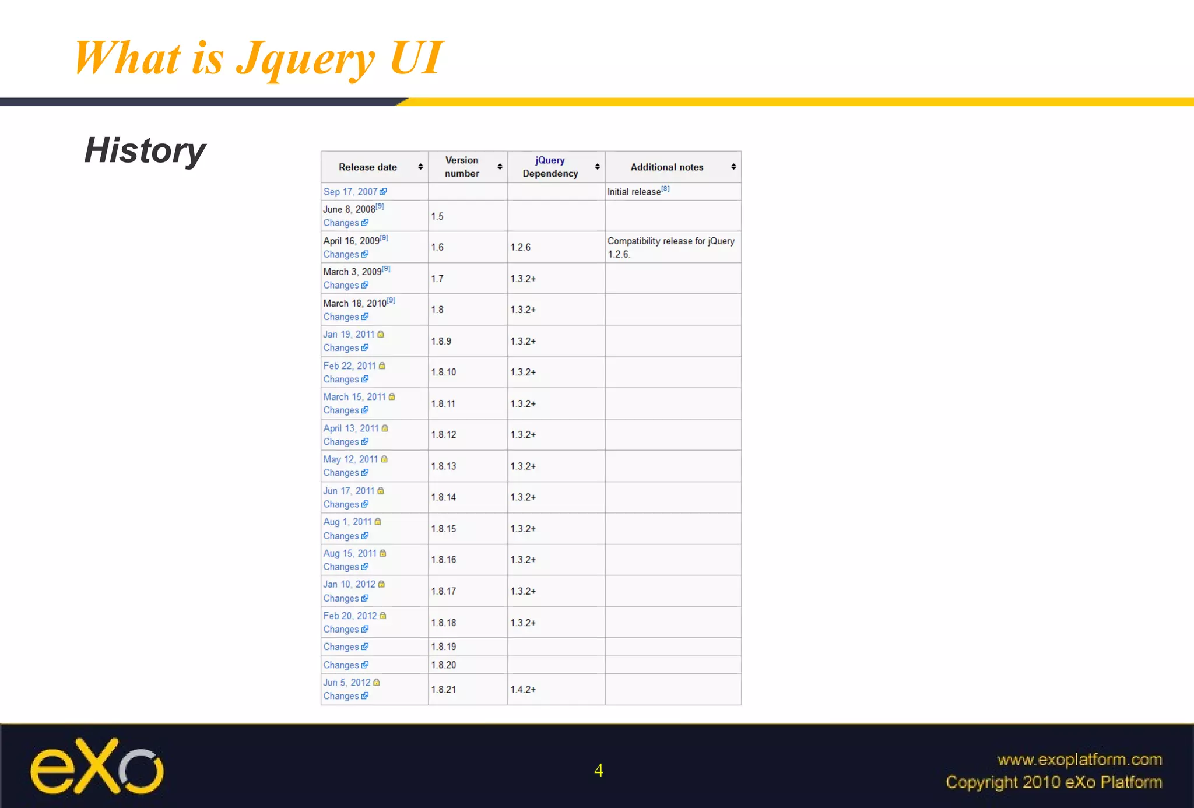Open the March 15, 2011 release link
This screenshot has width=1194, height=808.
coord(354,396)
